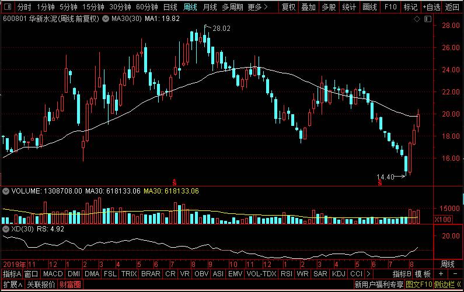Open the 统计 statistics tool
464x292 pixels.
click(349, 7)
